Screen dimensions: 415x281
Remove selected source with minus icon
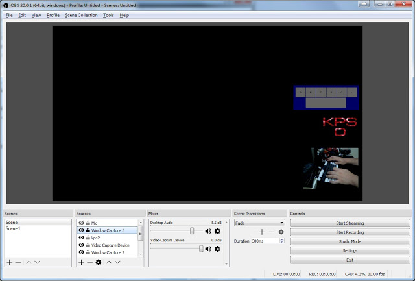[x=89, y=262]
